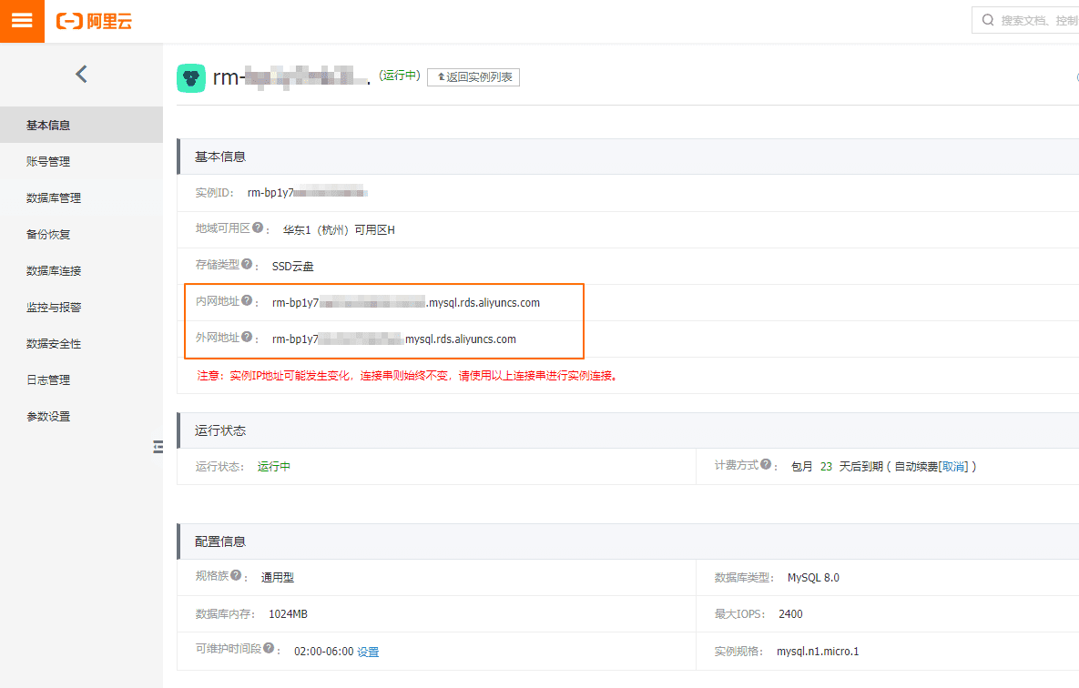The width and height of the screenshot is (1079, 688).
Task: Click the SSD云盘 storage value
Action: 292,267
